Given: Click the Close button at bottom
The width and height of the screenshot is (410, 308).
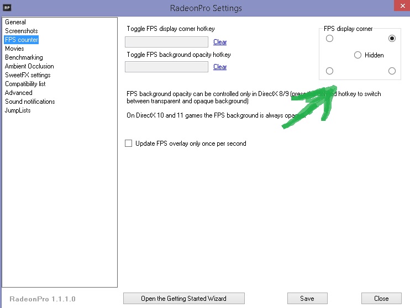Looking at the screenshot, I should pos(381,298).
